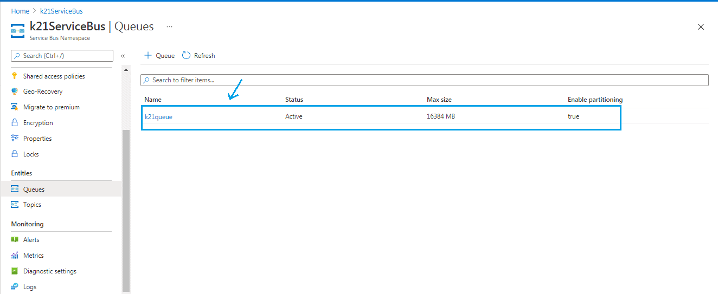This screenshot has height=294, width=718.
Task: Click the Properties sliders icon
Action: click(15, 139)
